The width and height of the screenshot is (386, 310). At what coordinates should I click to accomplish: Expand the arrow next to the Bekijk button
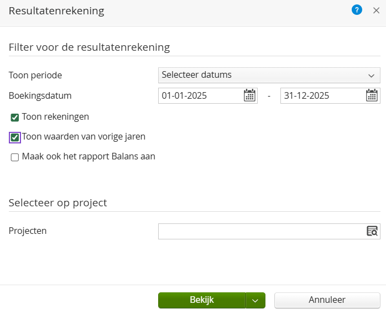255,301
